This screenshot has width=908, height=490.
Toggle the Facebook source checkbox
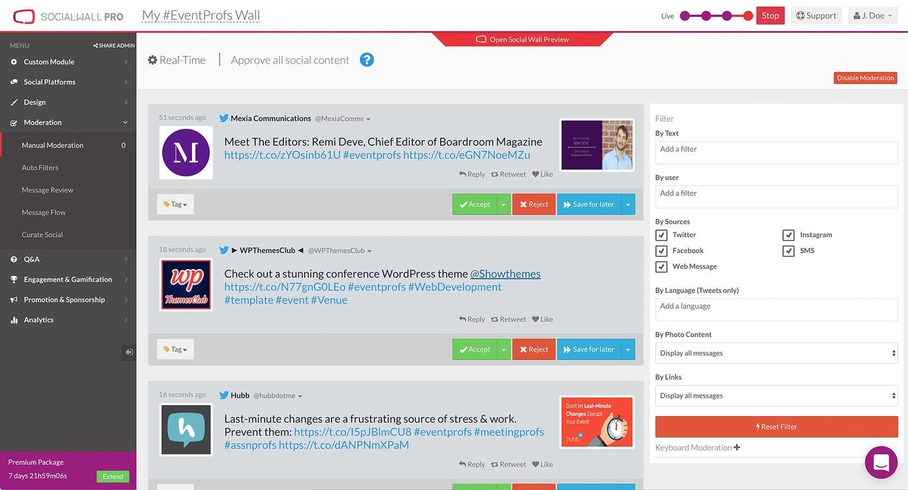point(661,251)
